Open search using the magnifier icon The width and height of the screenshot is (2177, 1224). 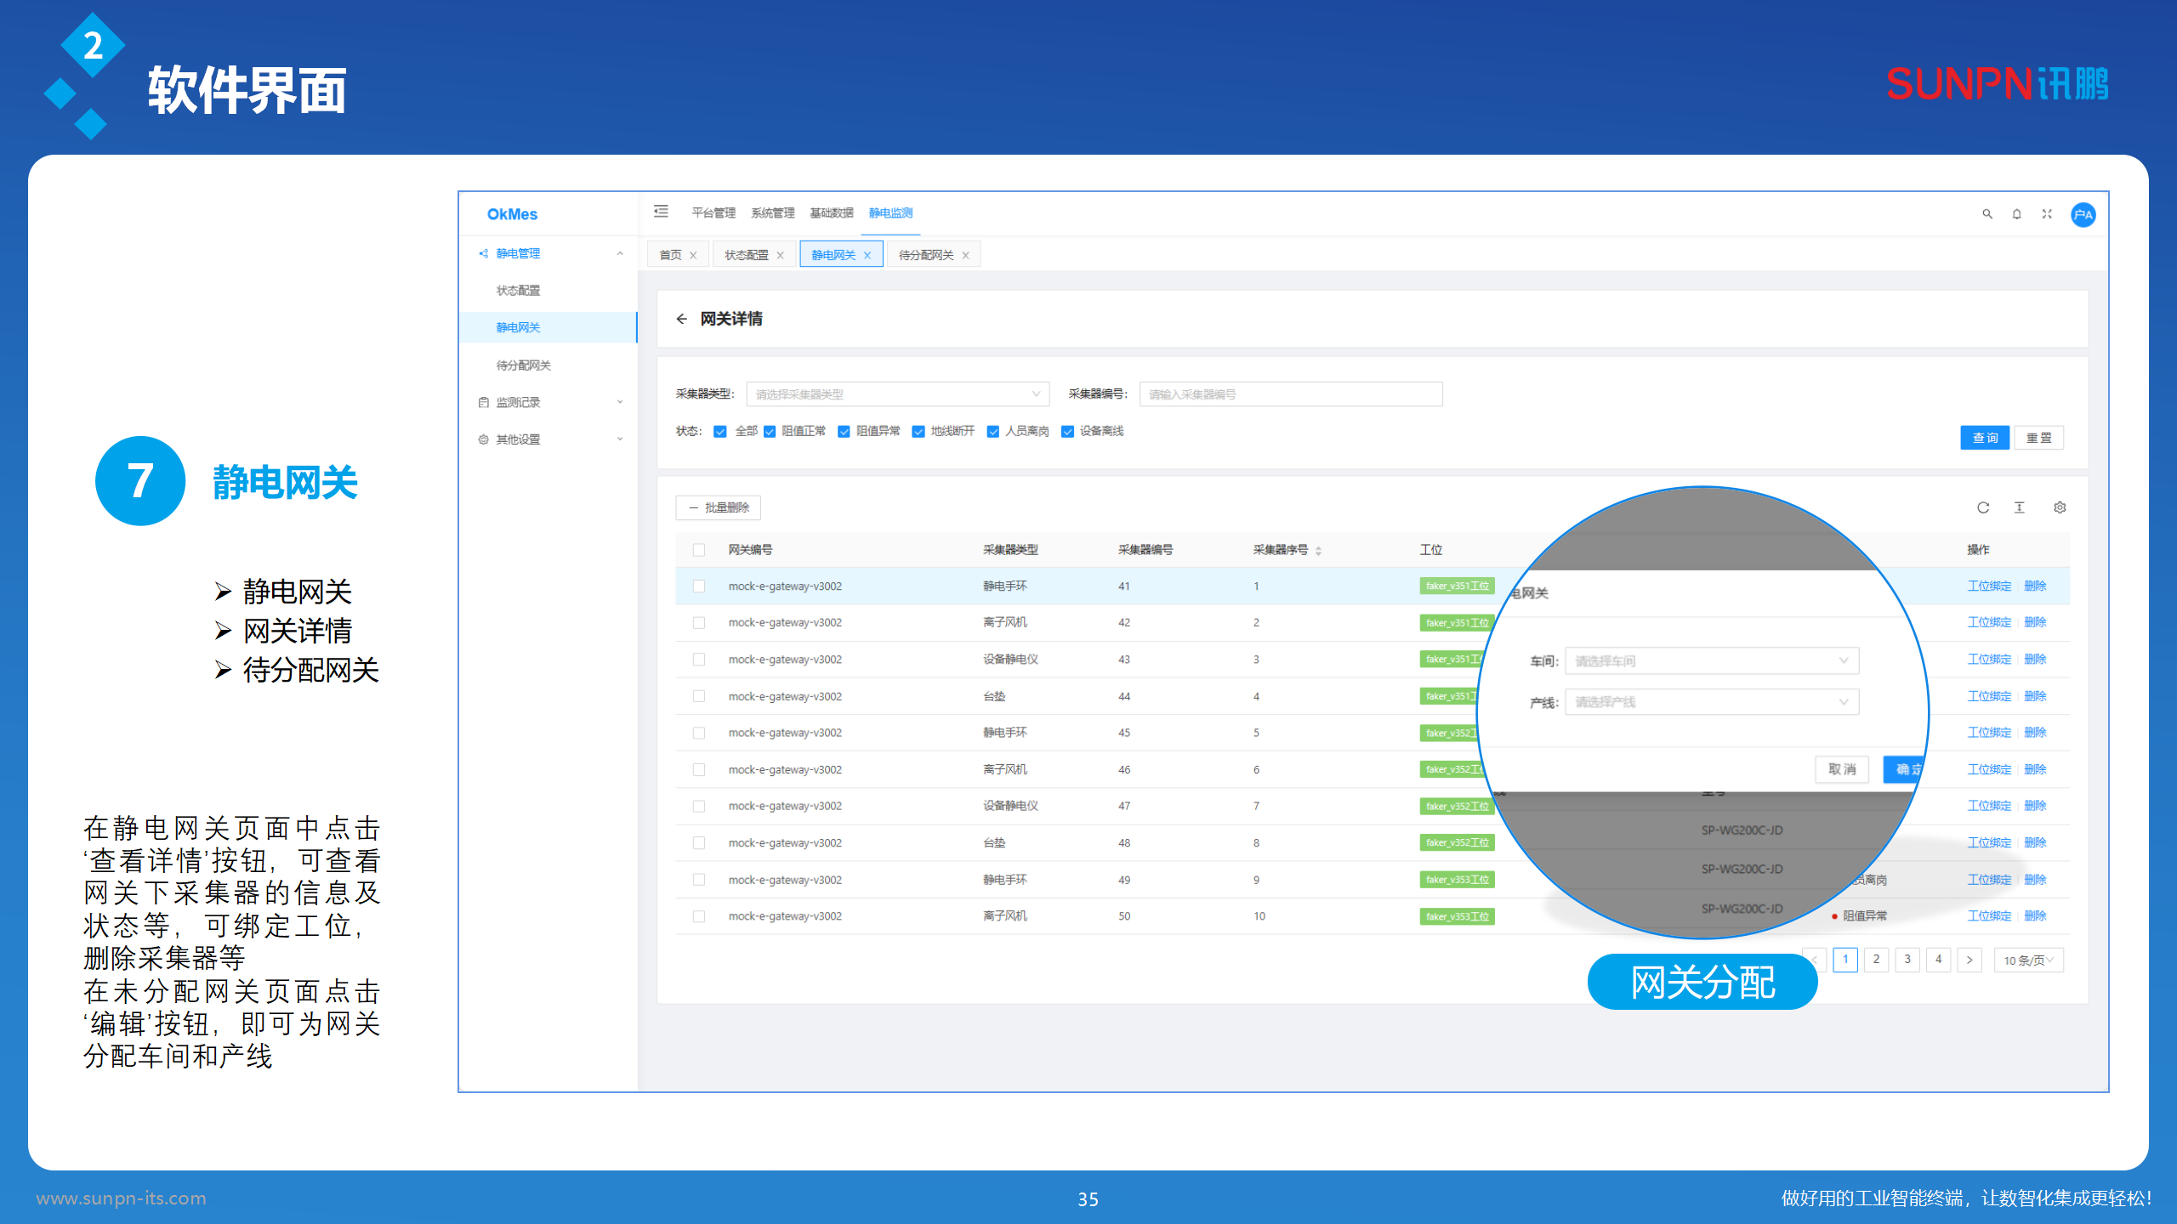(x=1987, y=214)
